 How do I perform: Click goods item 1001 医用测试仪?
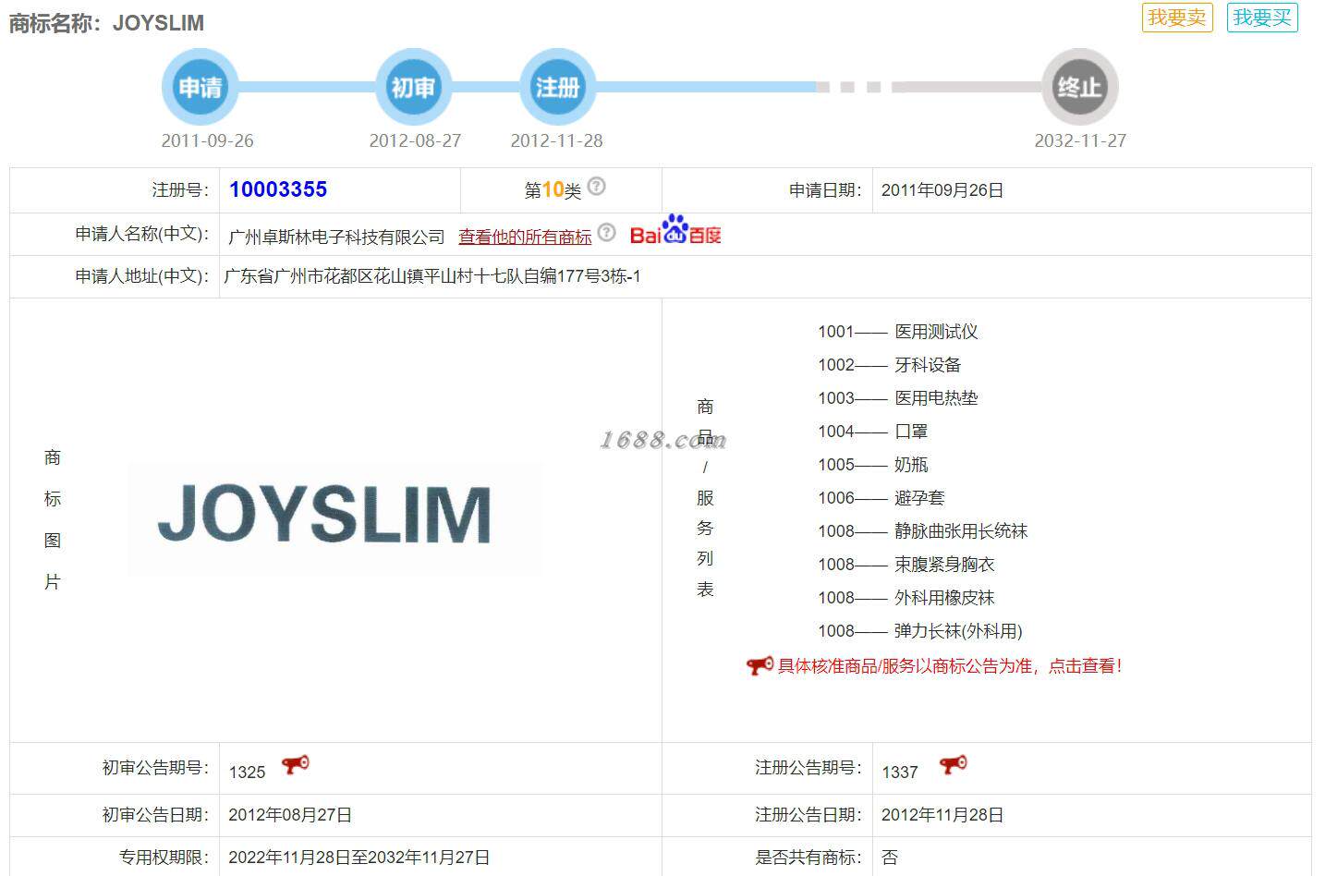pos(897,332)
